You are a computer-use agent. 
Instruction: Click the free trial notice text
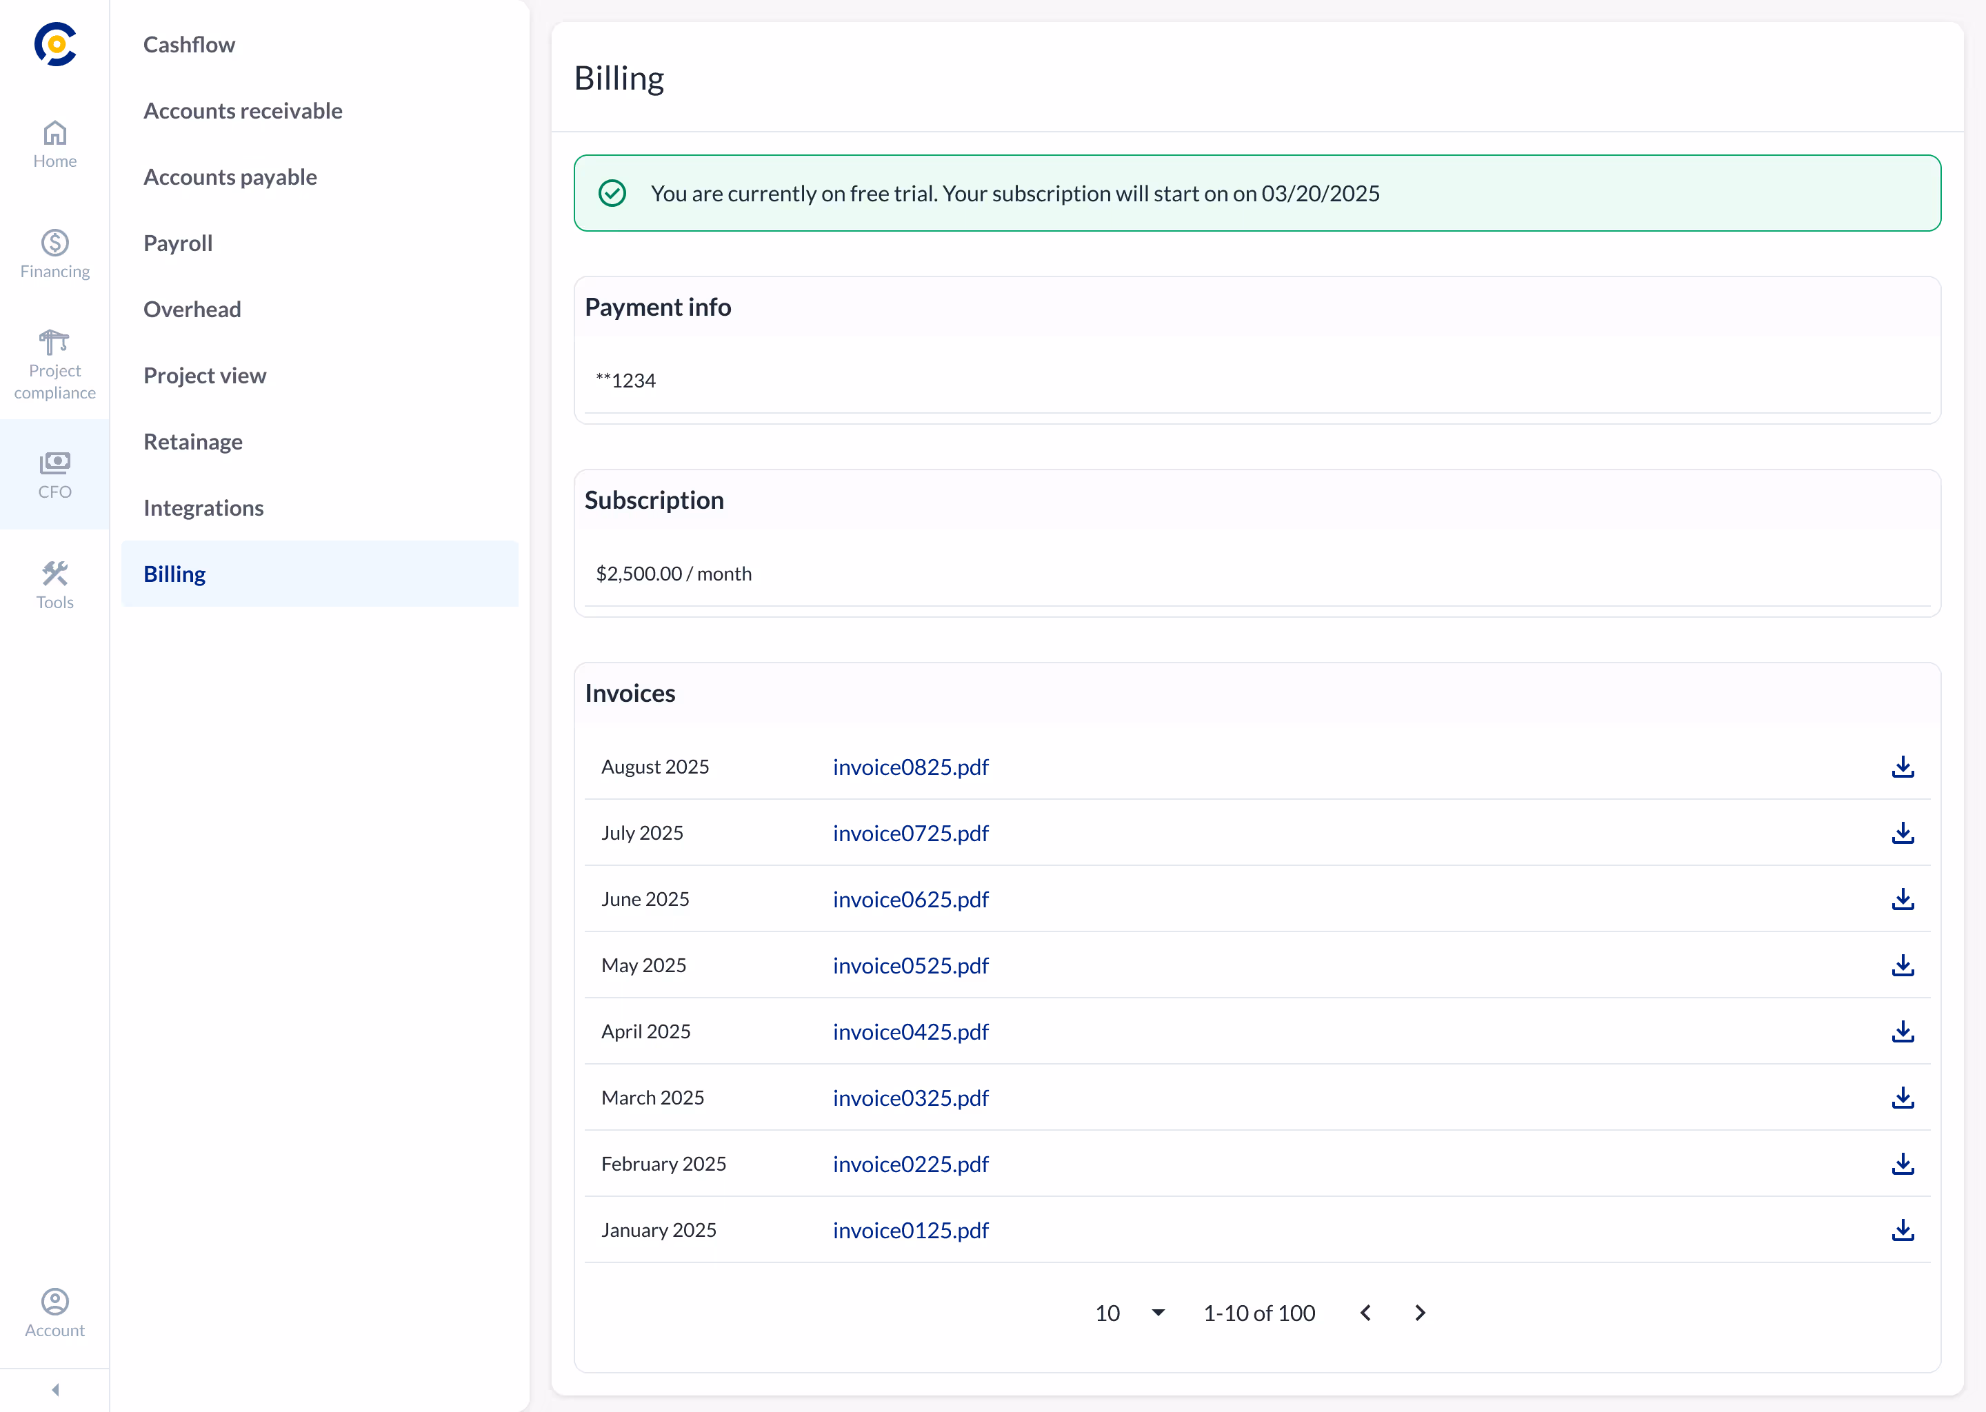(x=1015, y=193)
